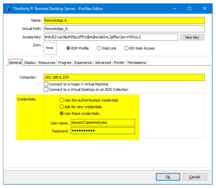The image size is (216, 188).
Task: Switch to the Display tab
Action: [x=30, y=63]
